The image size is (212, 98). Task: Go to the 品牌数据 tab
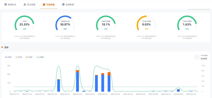(68, 5)
